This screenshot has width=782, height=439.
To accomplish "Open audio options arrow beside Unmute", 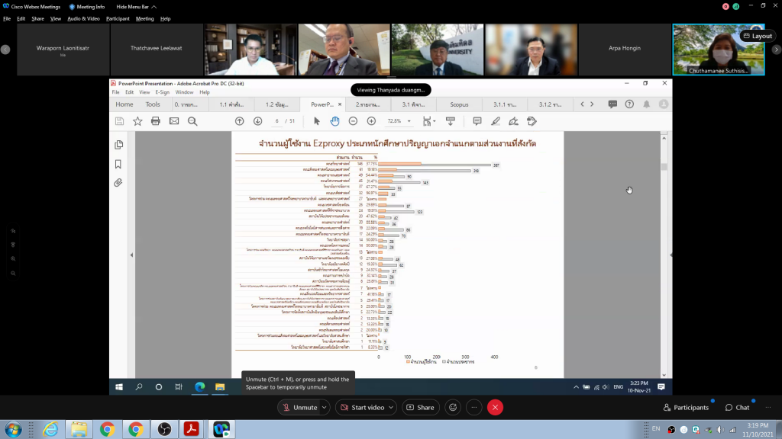I will pos(325,408).
